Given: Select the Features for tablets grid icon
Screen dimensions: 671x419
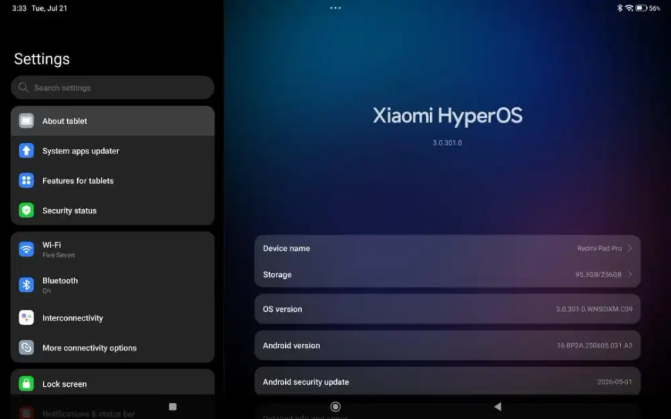Looking at the screenshot, I should tap(26, 181).
